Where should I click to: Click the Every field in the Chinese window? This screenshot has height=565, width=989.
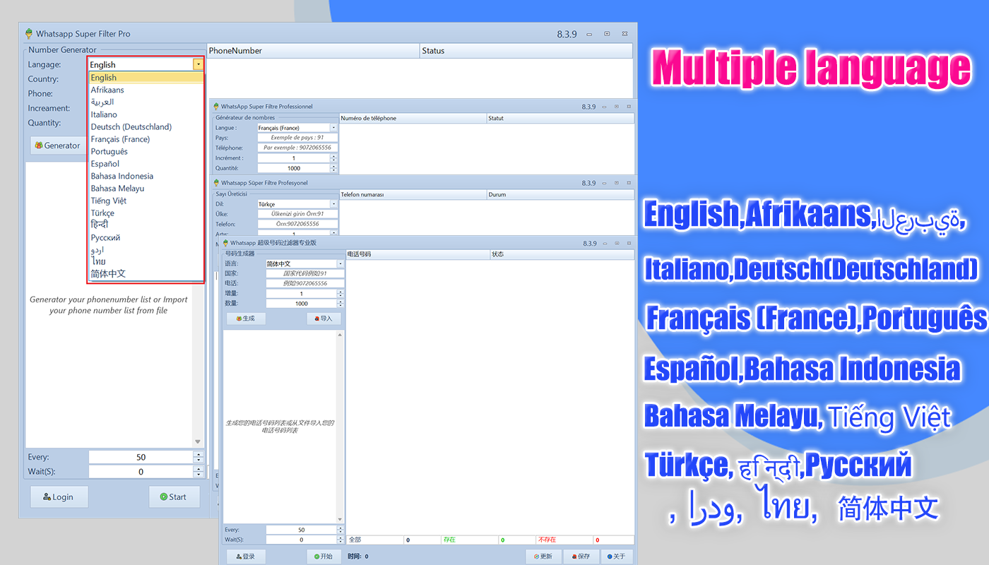[x=302, y=530]
